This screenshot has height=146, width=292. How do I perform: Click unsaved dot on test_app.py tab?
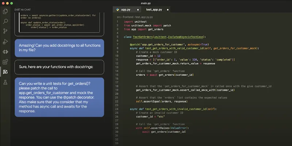click(x=168, y=10)
